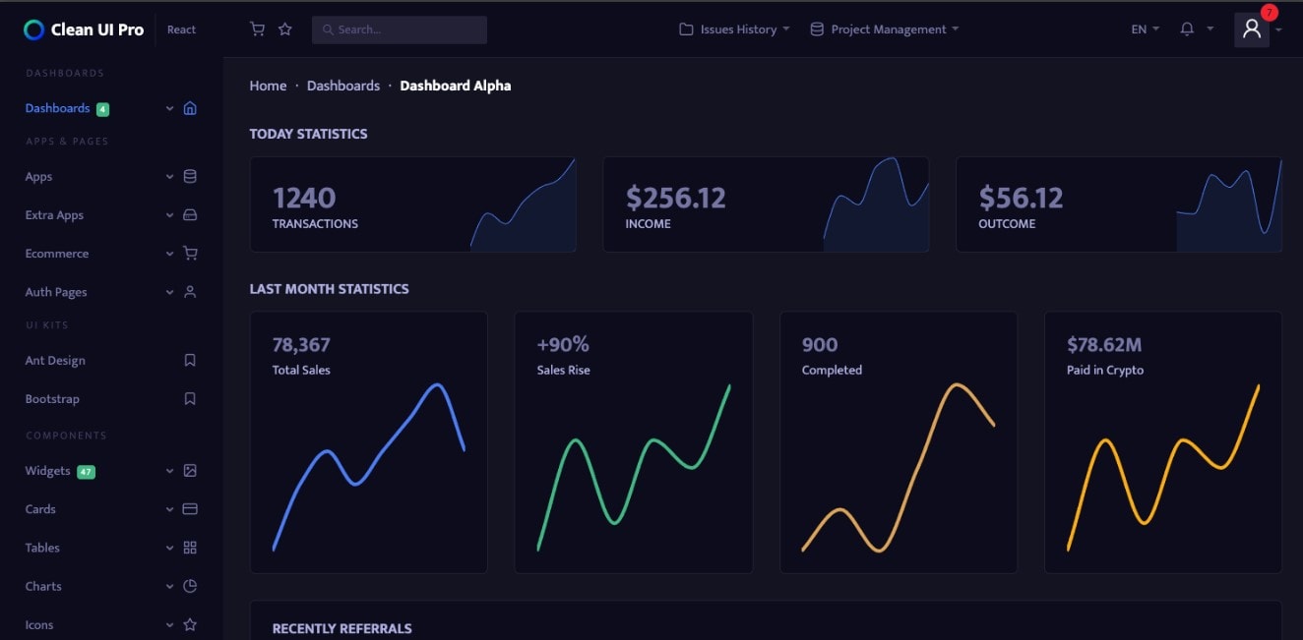Click the user avatar icon
1303x640 pixels.
tap(1251, 29)
